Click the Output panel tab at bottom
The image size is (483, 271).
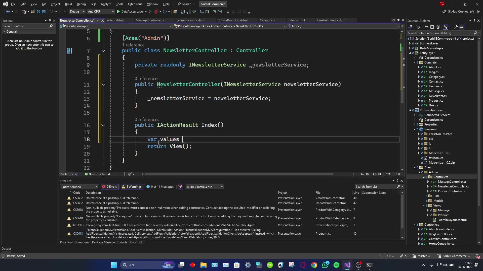(6, 249)
